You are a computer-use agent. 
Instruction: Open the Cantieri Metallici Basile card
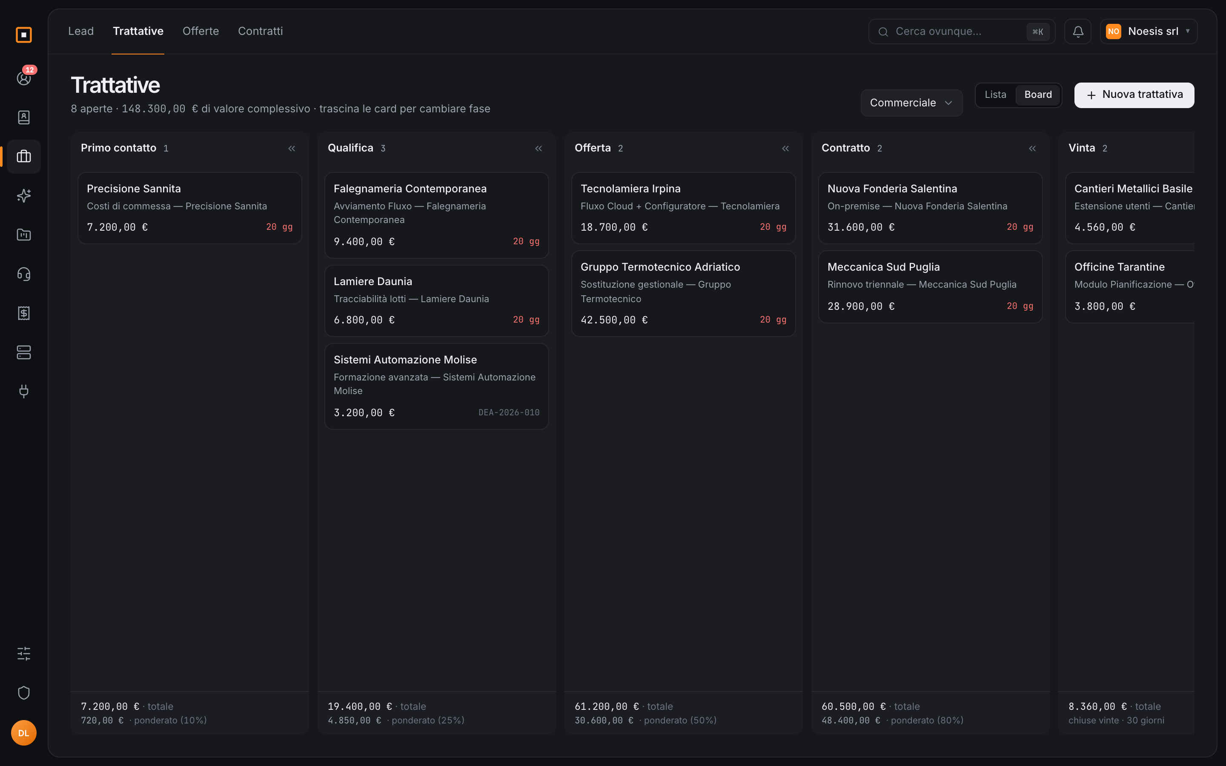(x=1130, y=208)
